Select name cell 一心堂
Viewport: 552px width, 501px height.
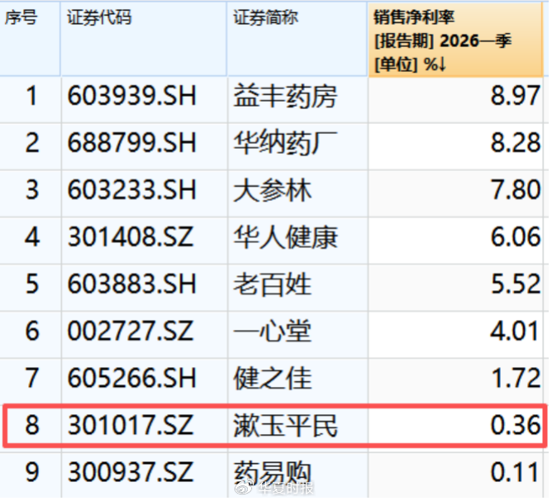click(x=297, y=335)
